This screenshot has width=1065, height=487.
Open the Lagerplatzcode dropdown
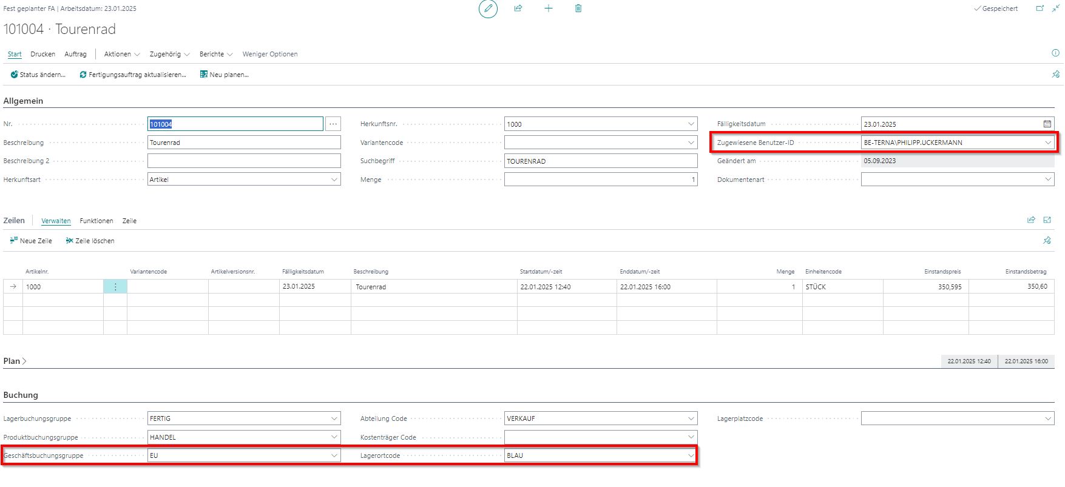pyautogui.click(x=1048, y=418)
